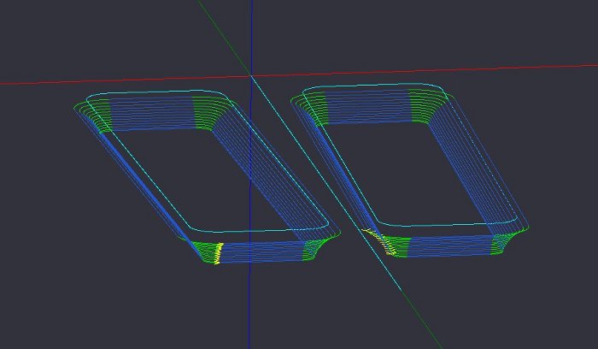The width and height of the screenshot is (598, 349).
Task: Click the origin where the axes intersect
Action: coord(250,76)
